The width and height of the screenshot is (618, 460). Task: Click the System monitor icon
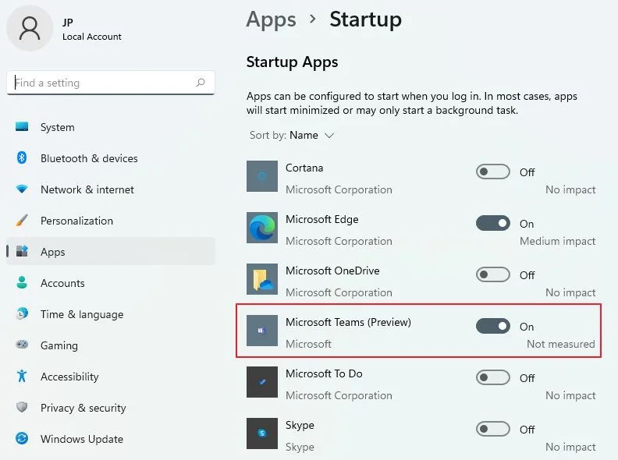click(22, 127)
